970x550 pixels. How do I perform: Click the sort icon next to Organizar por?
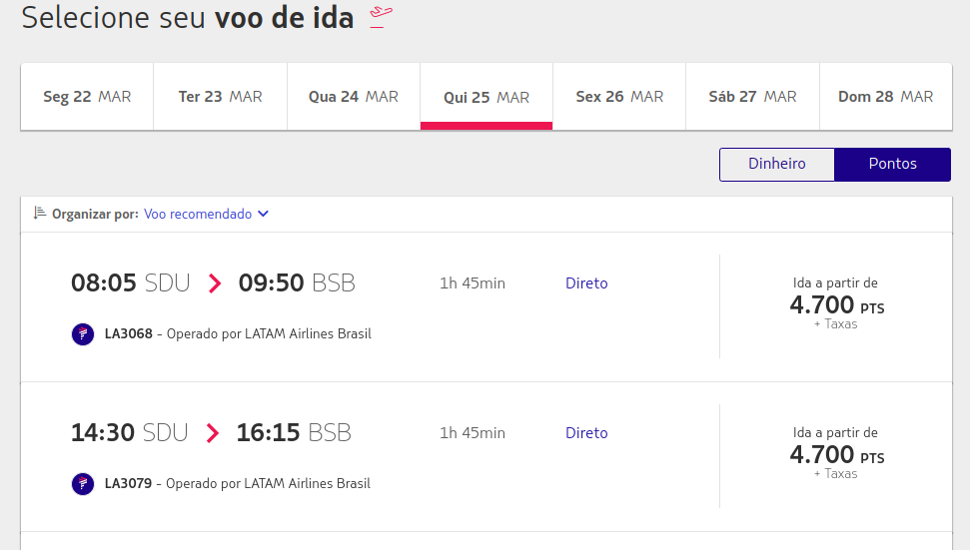pos(40,214)
